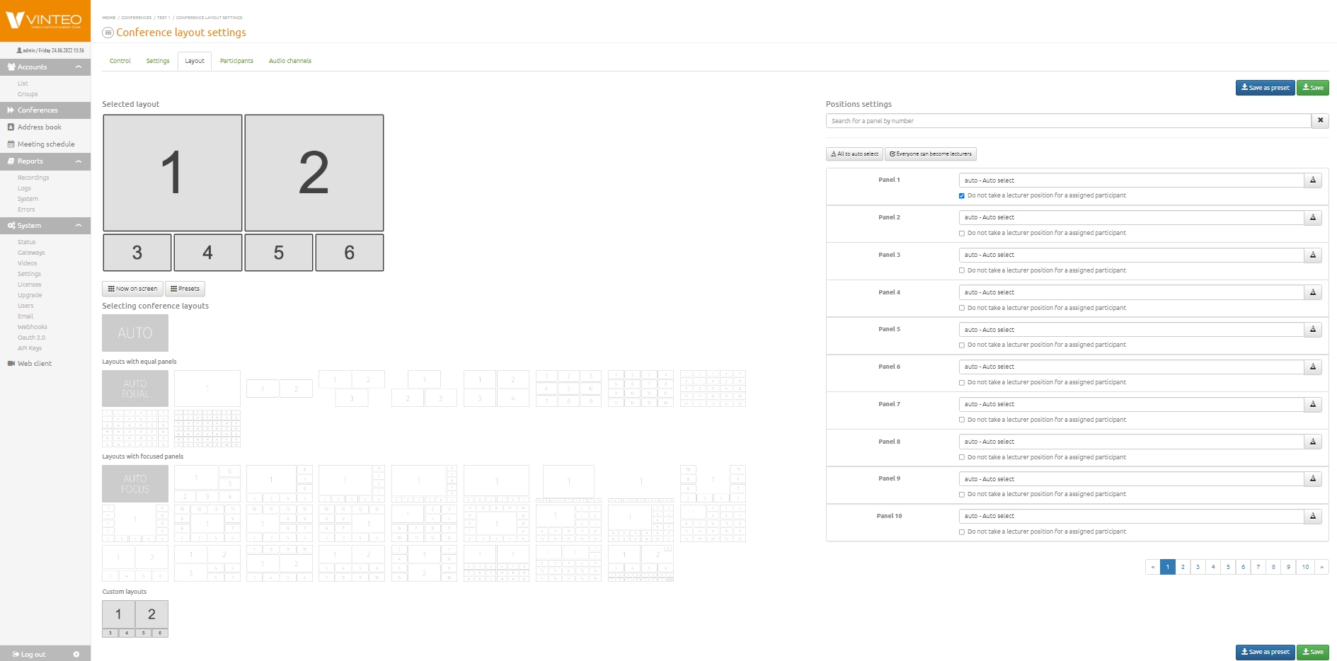Viewport: 1337px width, 661px height.
Task: Open Recordings in the sidebar
Action: click(x=33, y=178)
